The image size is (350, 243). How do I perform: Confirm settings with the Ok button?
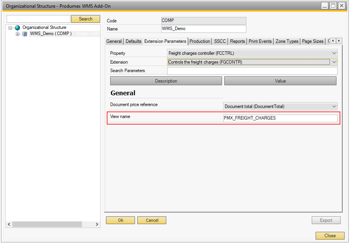click(x=120, y=220)
